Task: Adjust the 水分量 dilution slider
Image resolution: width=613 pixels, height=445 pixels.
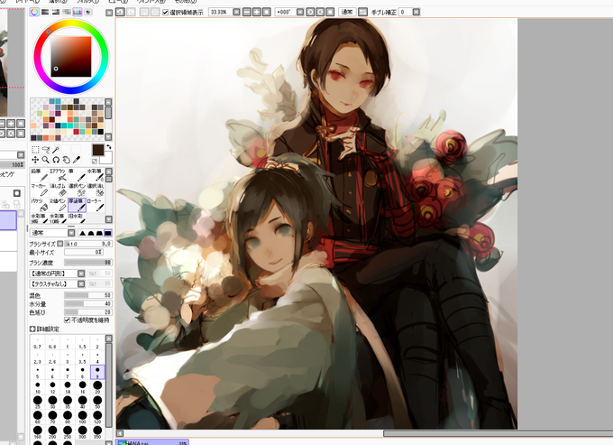Action: tap(88, 303)
